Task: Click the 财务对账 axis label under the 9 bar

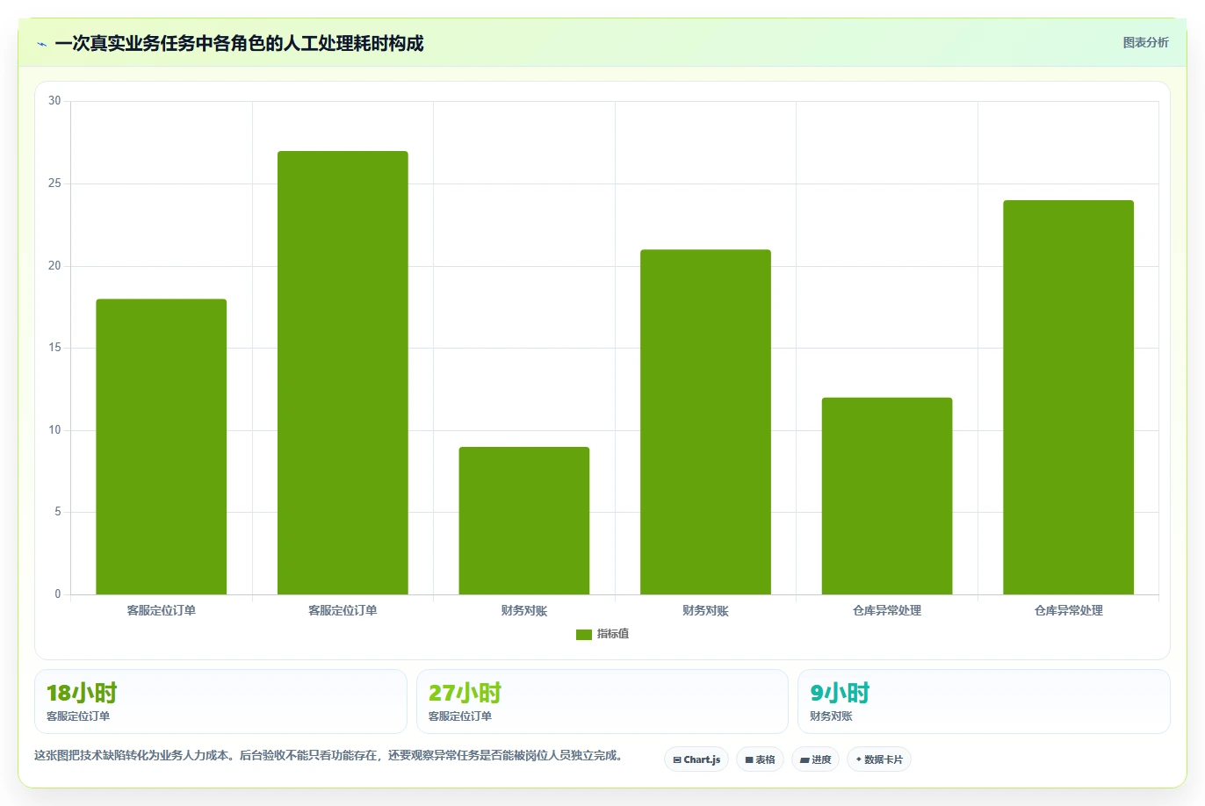Action: click(x=524, y=610)
